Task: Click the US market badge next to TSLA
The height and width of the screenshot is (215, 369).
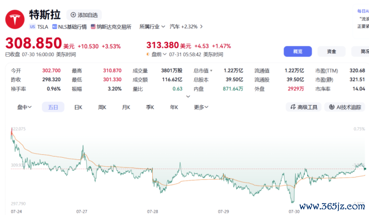Action: click(x=32, y=27)
